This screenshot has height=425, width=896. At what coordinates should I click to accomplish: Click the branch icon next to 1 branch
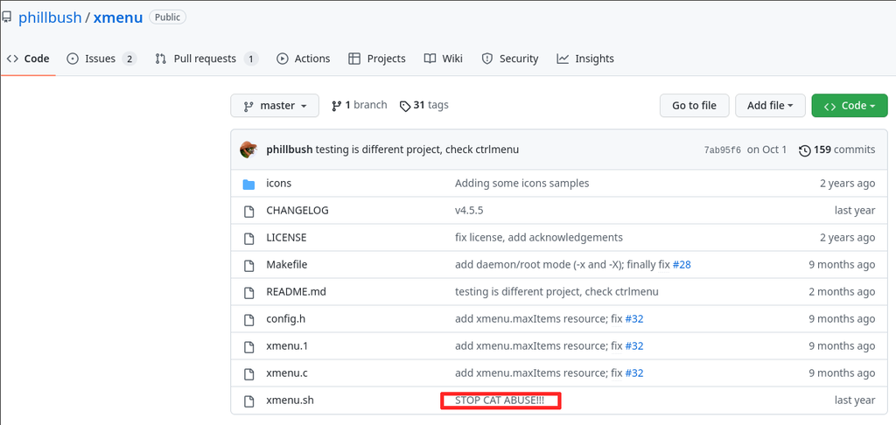pyautogui.click(x=337, y=106)
